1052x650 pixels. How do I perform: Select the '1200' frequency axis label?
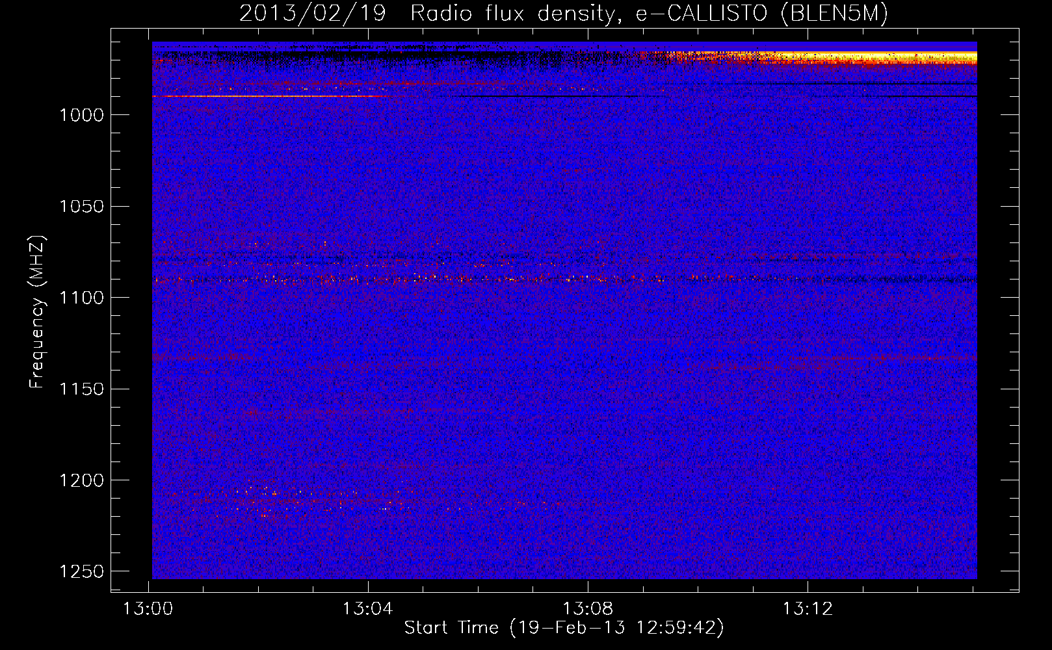[81, 480]
